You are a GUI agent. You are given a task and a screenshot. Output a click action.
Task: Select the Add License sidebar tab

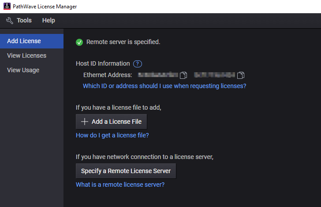point(32,41)
